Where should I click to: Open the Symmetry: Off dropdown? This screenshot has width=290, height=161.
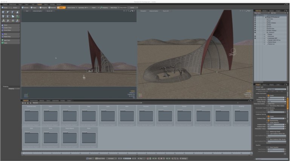(83, 8)
